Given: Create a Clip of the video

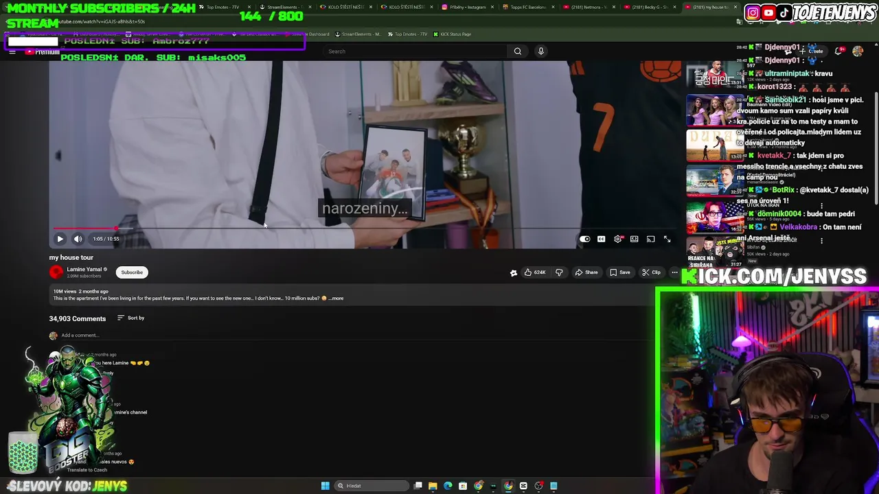Looking at the screenshot, I should tap(651, 272).
